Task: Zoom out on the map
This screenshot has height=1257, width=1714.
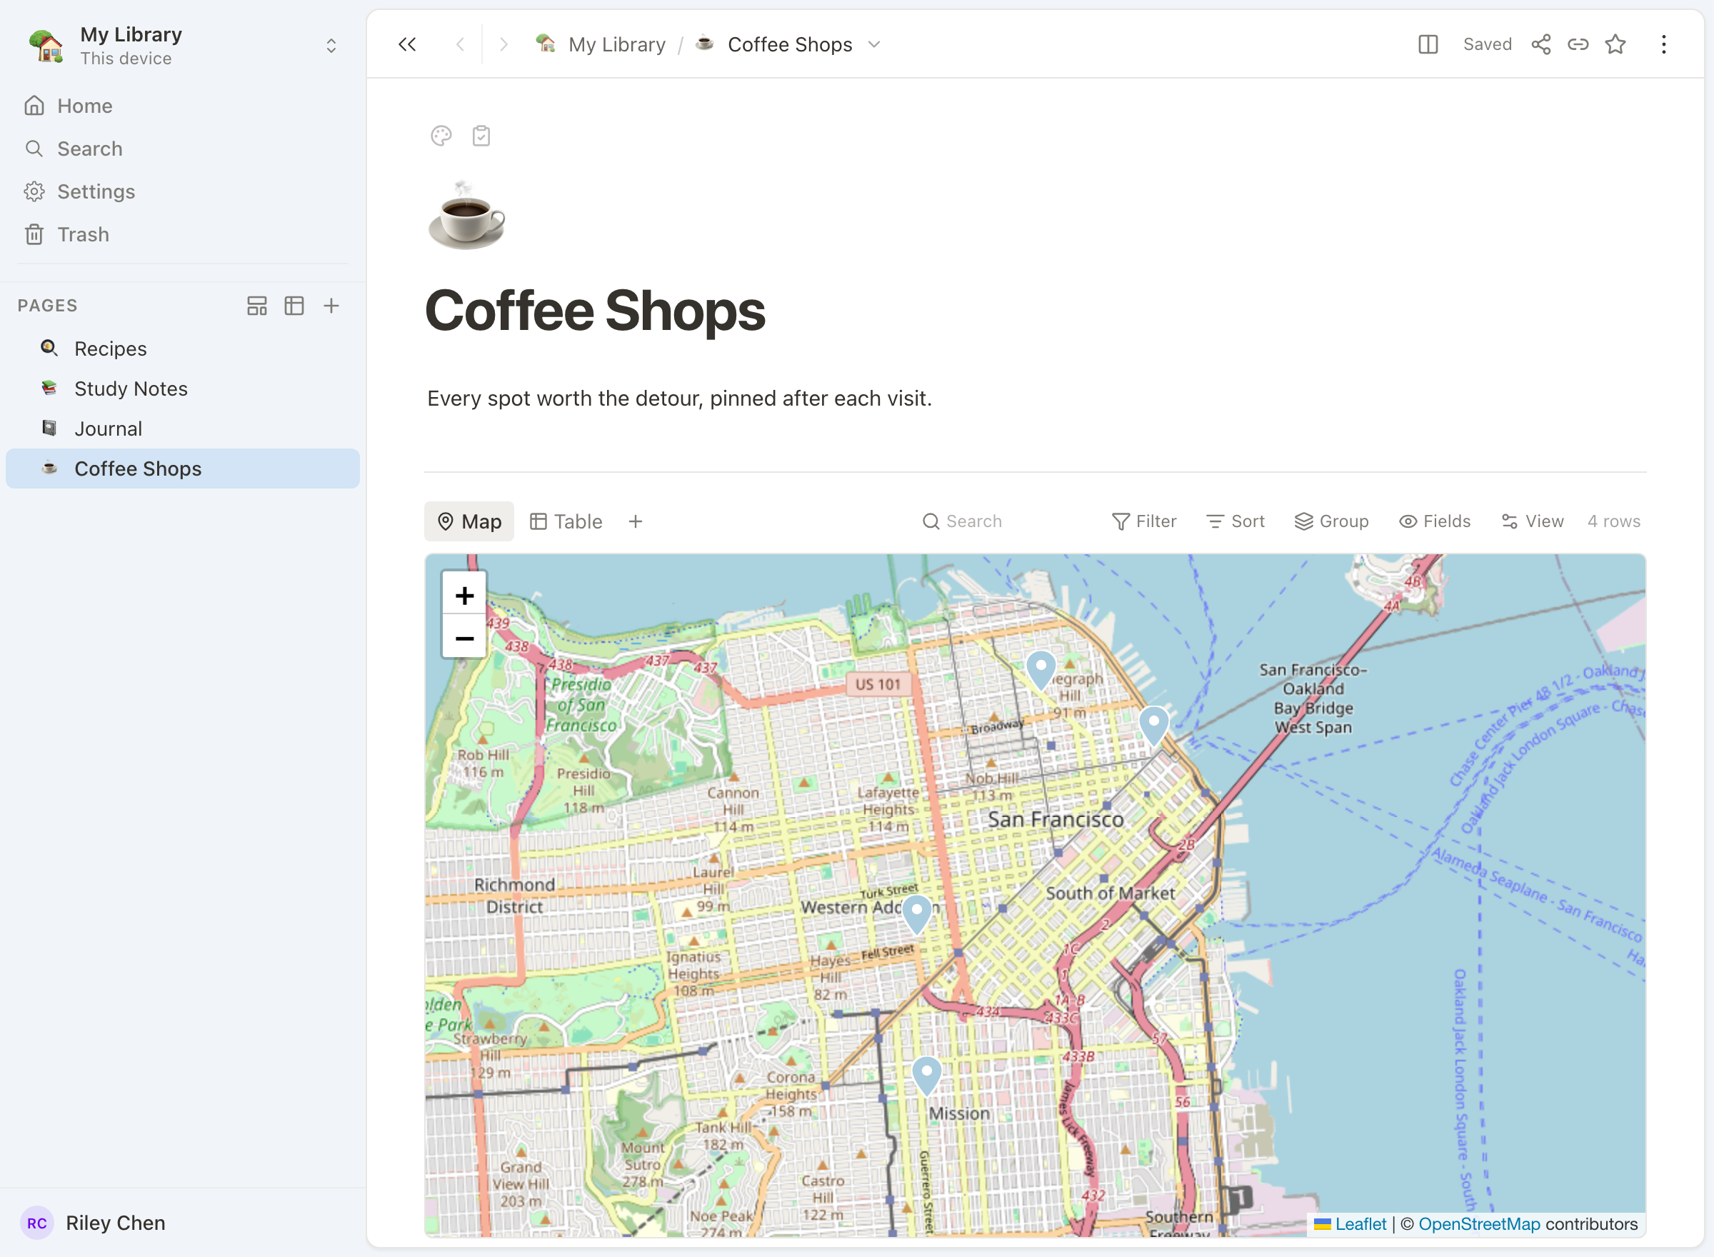Action: coord(464,637)
